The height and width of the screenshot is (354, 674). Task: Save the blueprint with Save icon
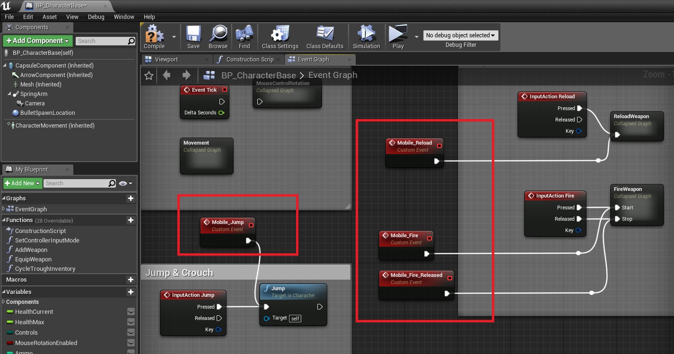point(193,35)
